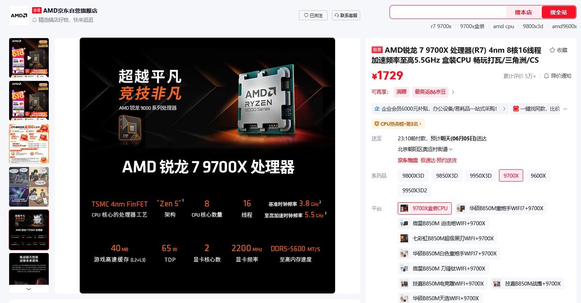Expand the banner row dropdown chevron
The height and width of the screenshot is (303, 581).
pos(566,109)
